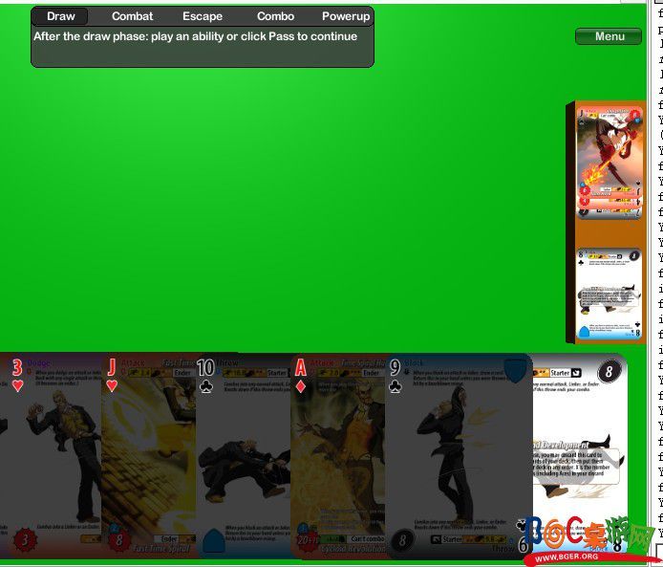Select the 9 of clubs Block card
The width and height of the screenshot is (663, 567).
pos(459,455)
